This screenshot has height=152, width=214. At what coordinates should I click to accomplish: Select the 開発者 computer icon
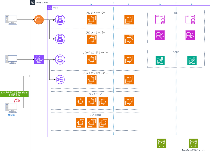11,108
